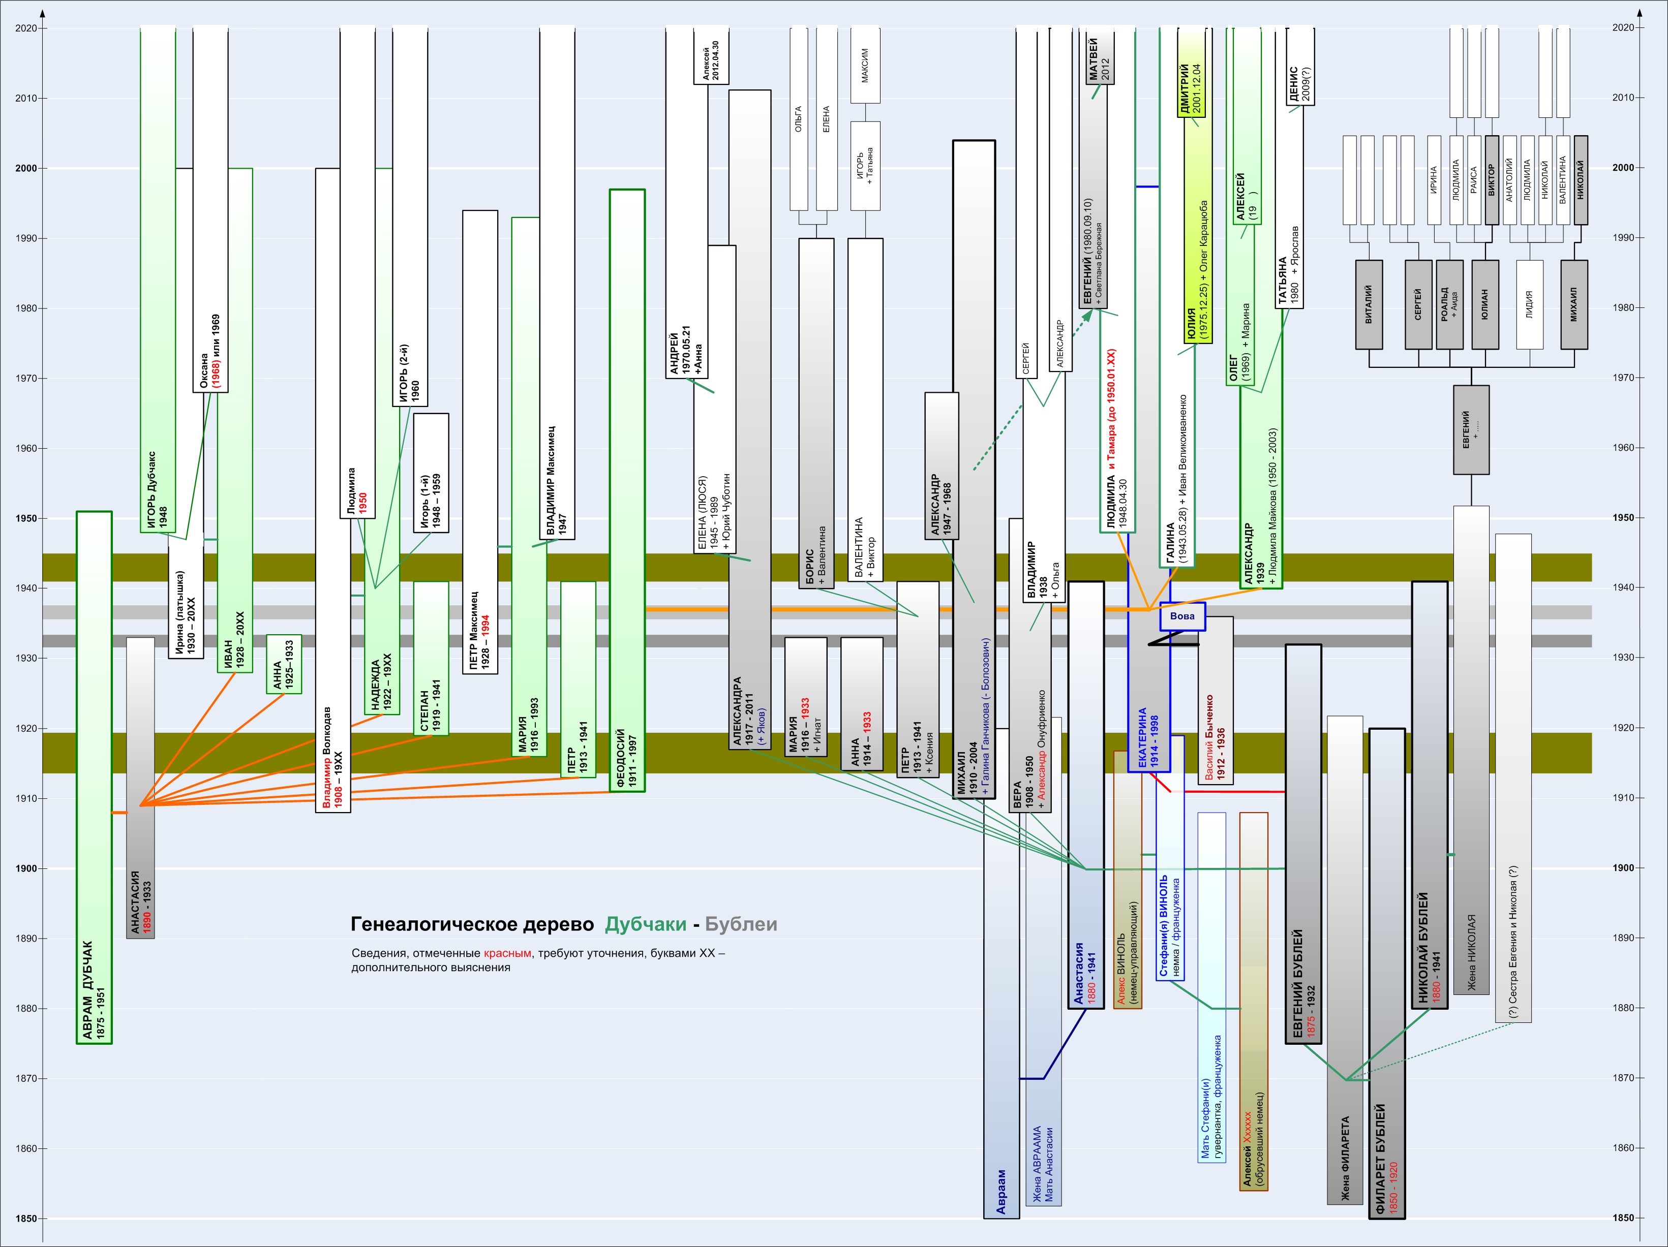Select the ФЕОДОСИЙ 1911-1997 green bar
The width and height of the screenshot is (1668, 1247).
[627, 490]
